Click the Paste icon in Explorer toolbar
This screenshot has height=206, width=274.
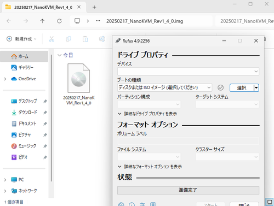(85, 39)
